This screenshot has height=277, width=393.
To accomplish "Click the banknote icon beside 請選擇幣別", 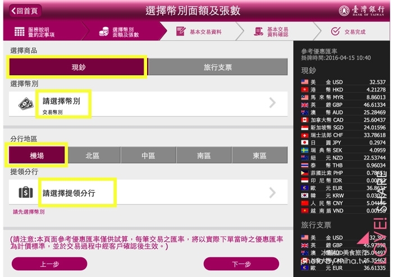I will pos(26,104).
